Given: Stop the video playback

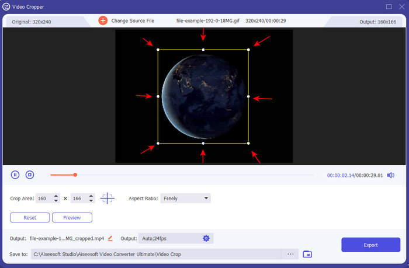Looking at the screenshot, I should click(x=30, y=175).
